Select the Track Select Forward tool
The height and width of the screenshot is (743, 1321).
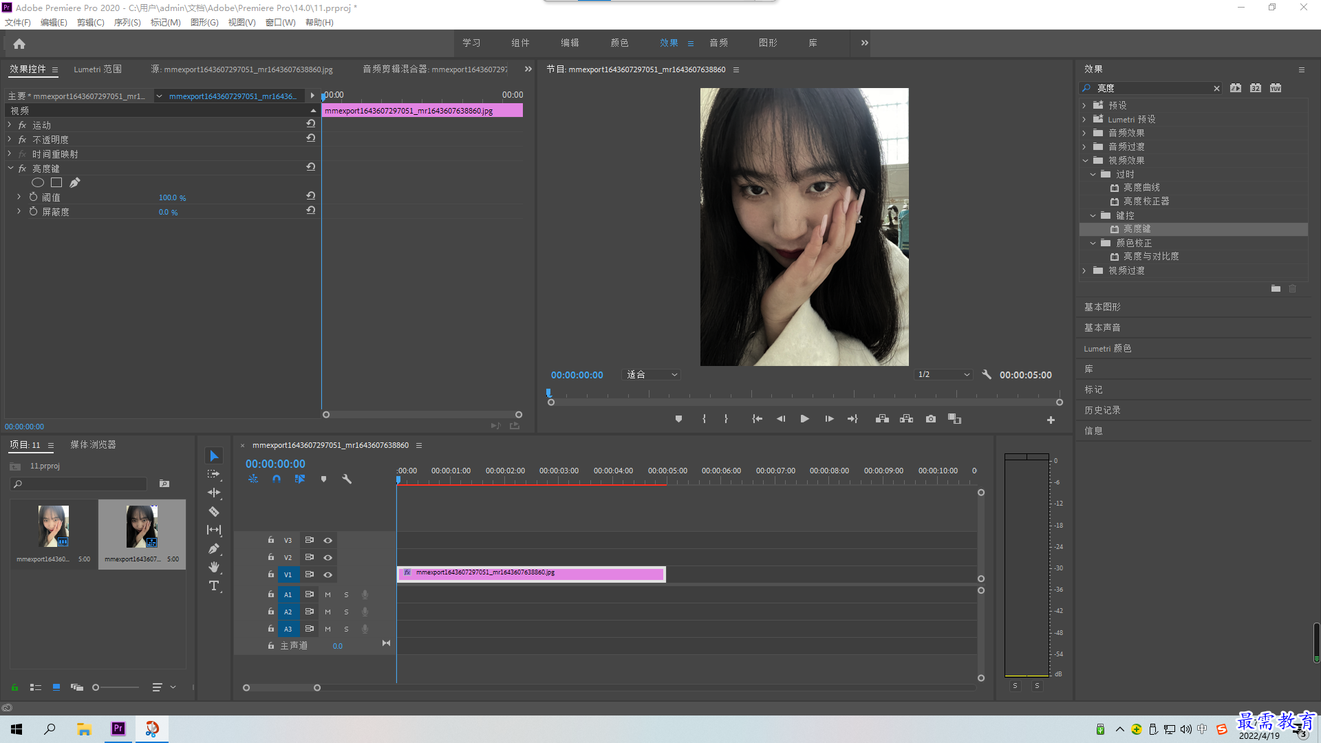214,474
